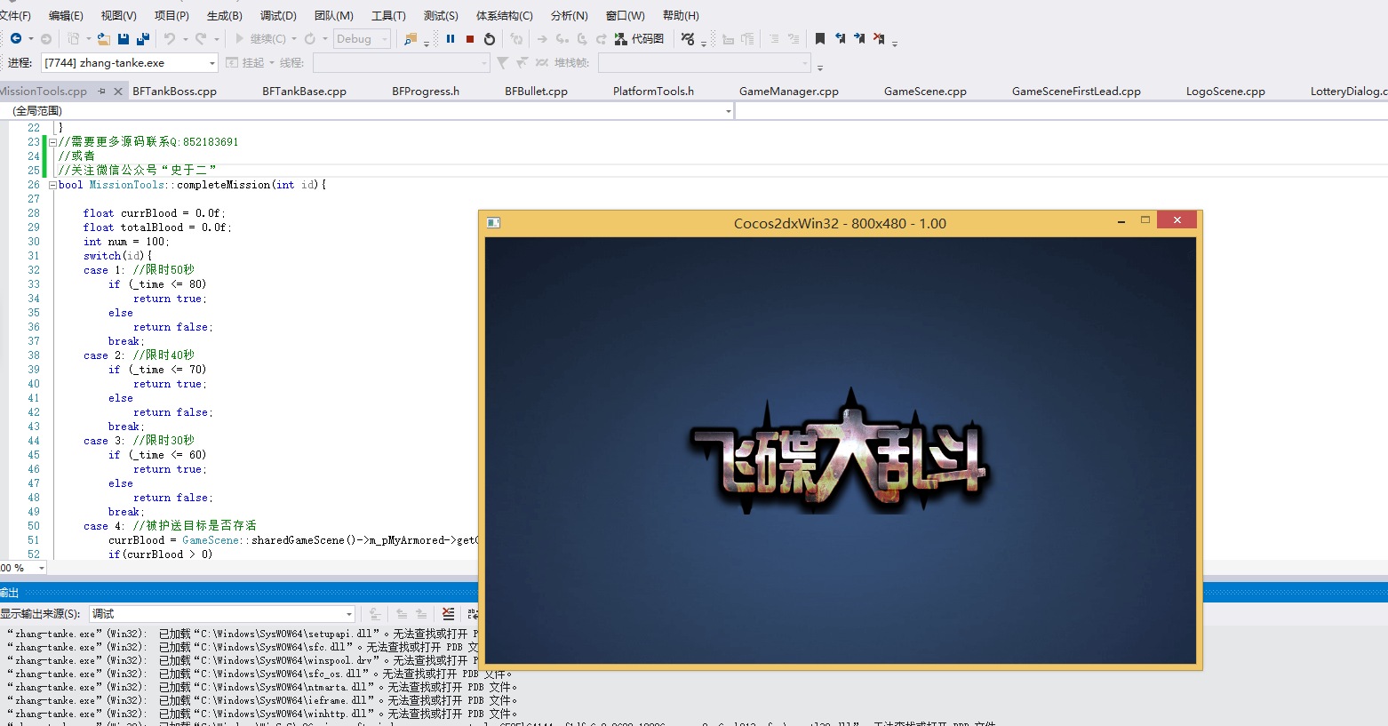Click the Step Into arrow icon
Viewport: 1388px width, 726px height.
(x=562, y=38)
